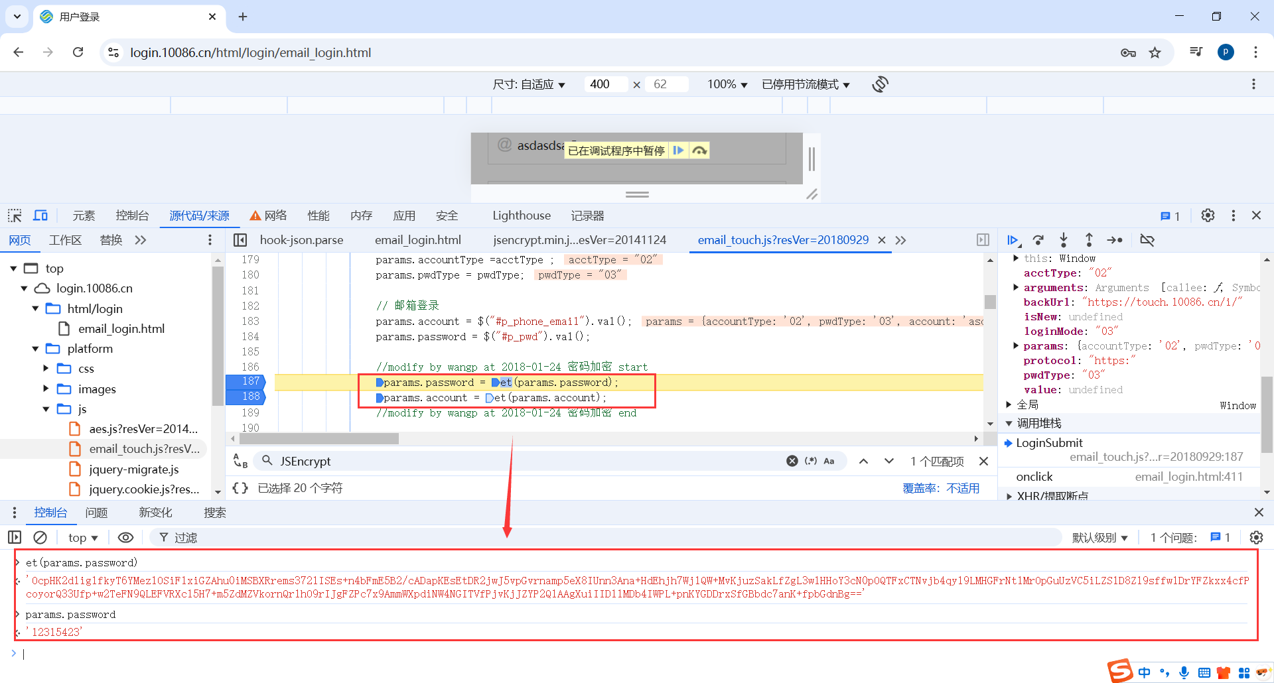Show more source file tabs
Viewport: 1274px width, 683px height.
[x=900, y=240]
